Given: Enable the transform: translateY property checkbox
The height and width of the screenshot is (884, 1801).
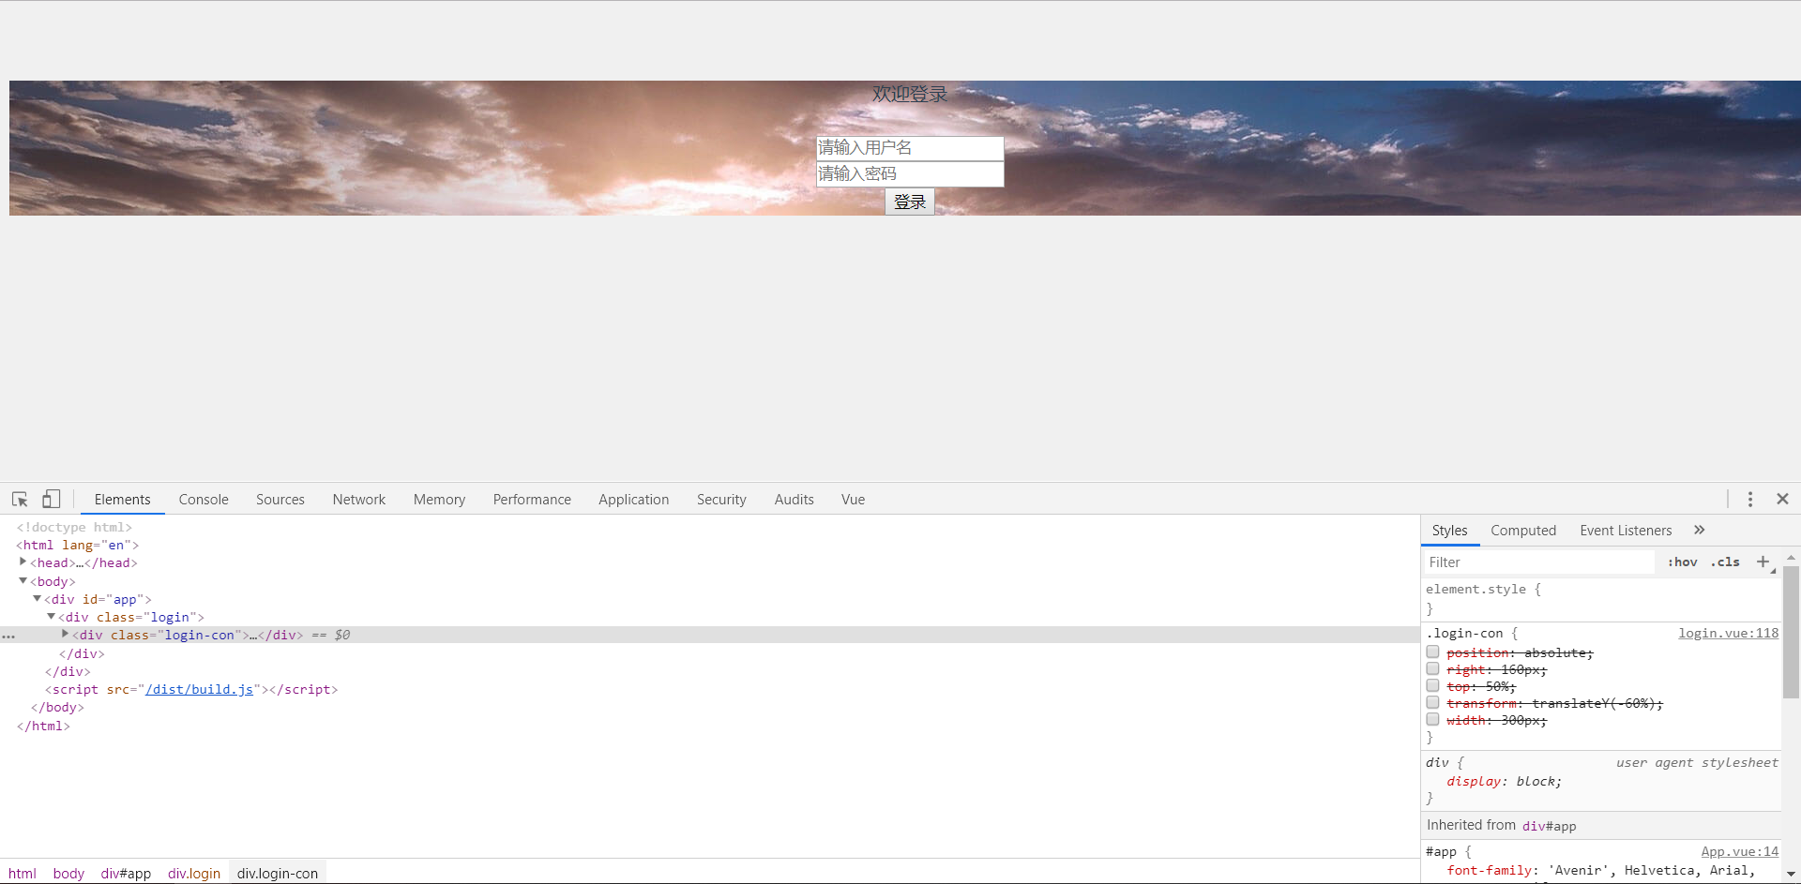Looking at the screenshot, I should coord(1432,703).
